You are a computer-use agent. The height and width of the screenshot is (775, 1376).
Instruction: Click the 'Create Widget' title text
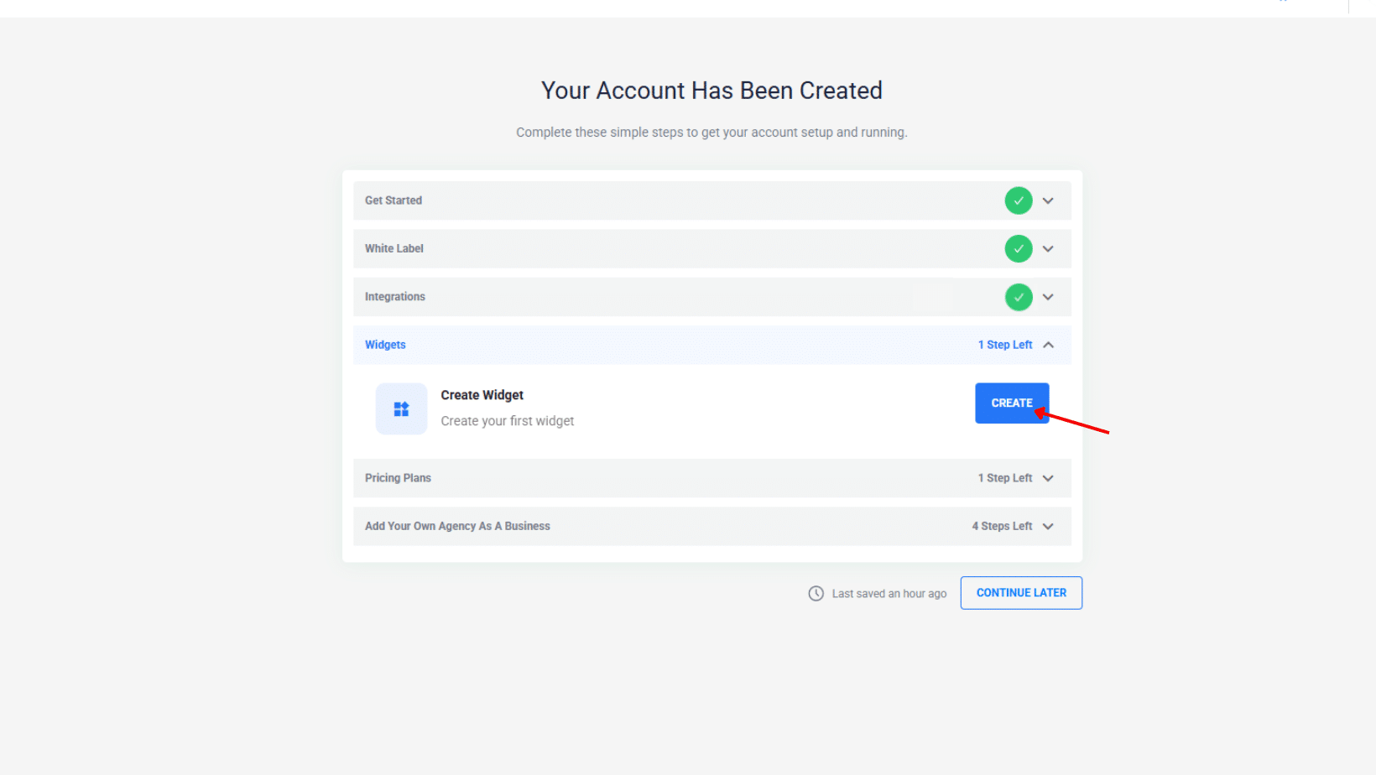pyautogui.click(x=482, y=395)
